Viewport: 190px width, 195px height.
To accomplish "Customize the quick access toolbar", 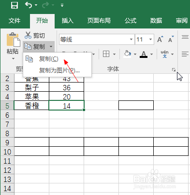I will pos(62,5).
